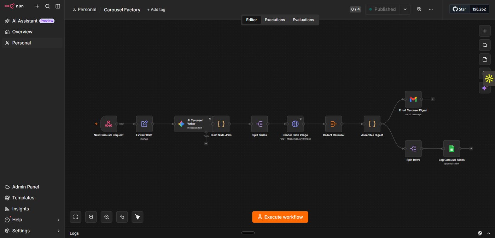
Task: Click the plus icon beside n8n logo
Action: (x=37, y=6)
